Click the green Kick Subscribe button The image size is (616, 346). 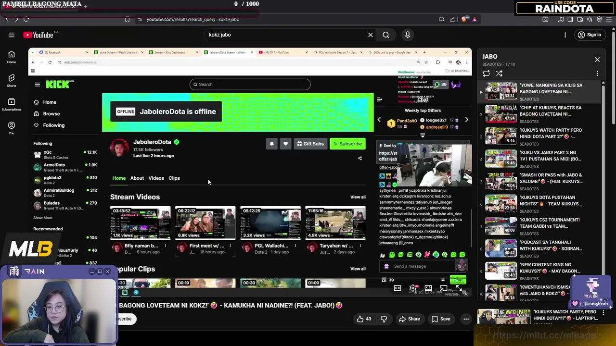tap(347, 144)
